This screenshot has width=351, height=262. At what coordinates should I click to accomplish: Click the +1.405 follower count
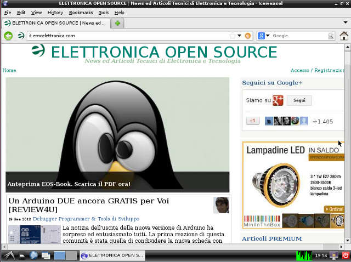click(323, 122)
